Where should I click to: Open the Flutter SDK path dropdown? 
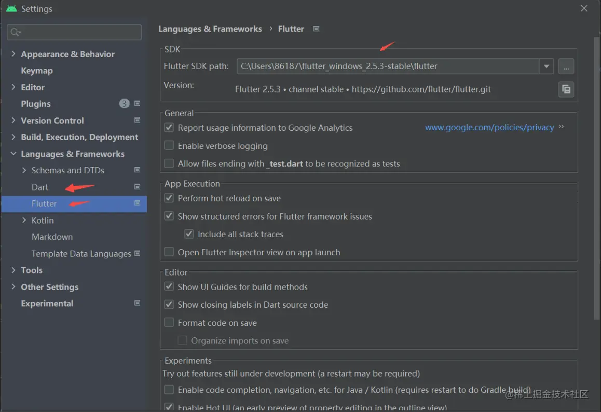point(546,66)
